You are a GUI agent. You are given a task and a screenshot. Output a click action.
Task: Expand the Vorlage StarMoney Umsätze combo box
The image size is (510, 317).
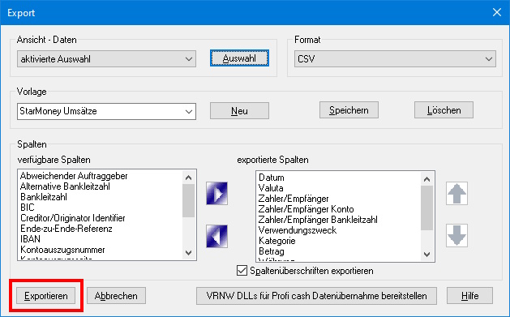(x=106, y=111)
